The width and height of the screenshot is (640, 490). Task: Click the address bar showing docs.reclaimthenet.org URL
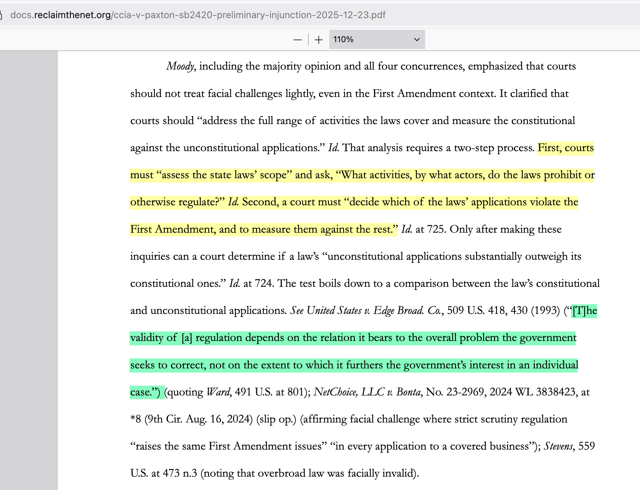[198, 15]
